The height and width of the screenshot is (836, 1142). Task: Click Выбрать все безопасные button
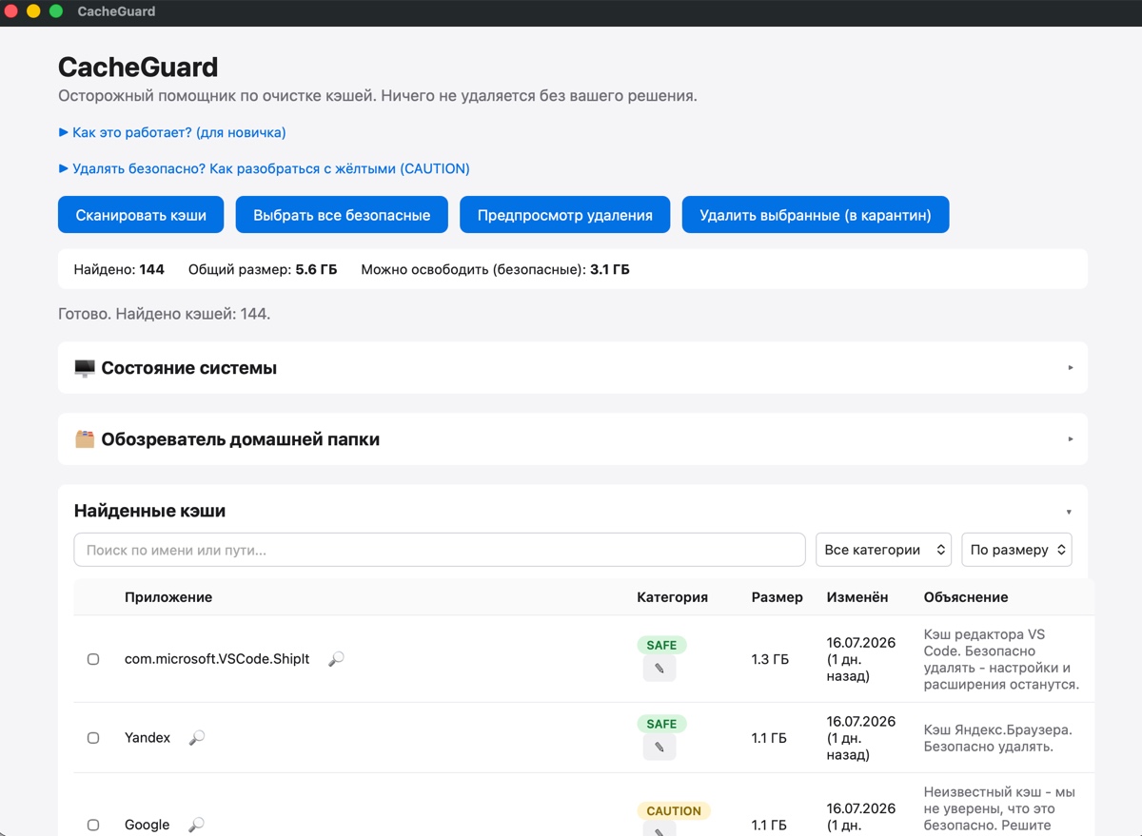pyautogui.click(x=342, y=215)
